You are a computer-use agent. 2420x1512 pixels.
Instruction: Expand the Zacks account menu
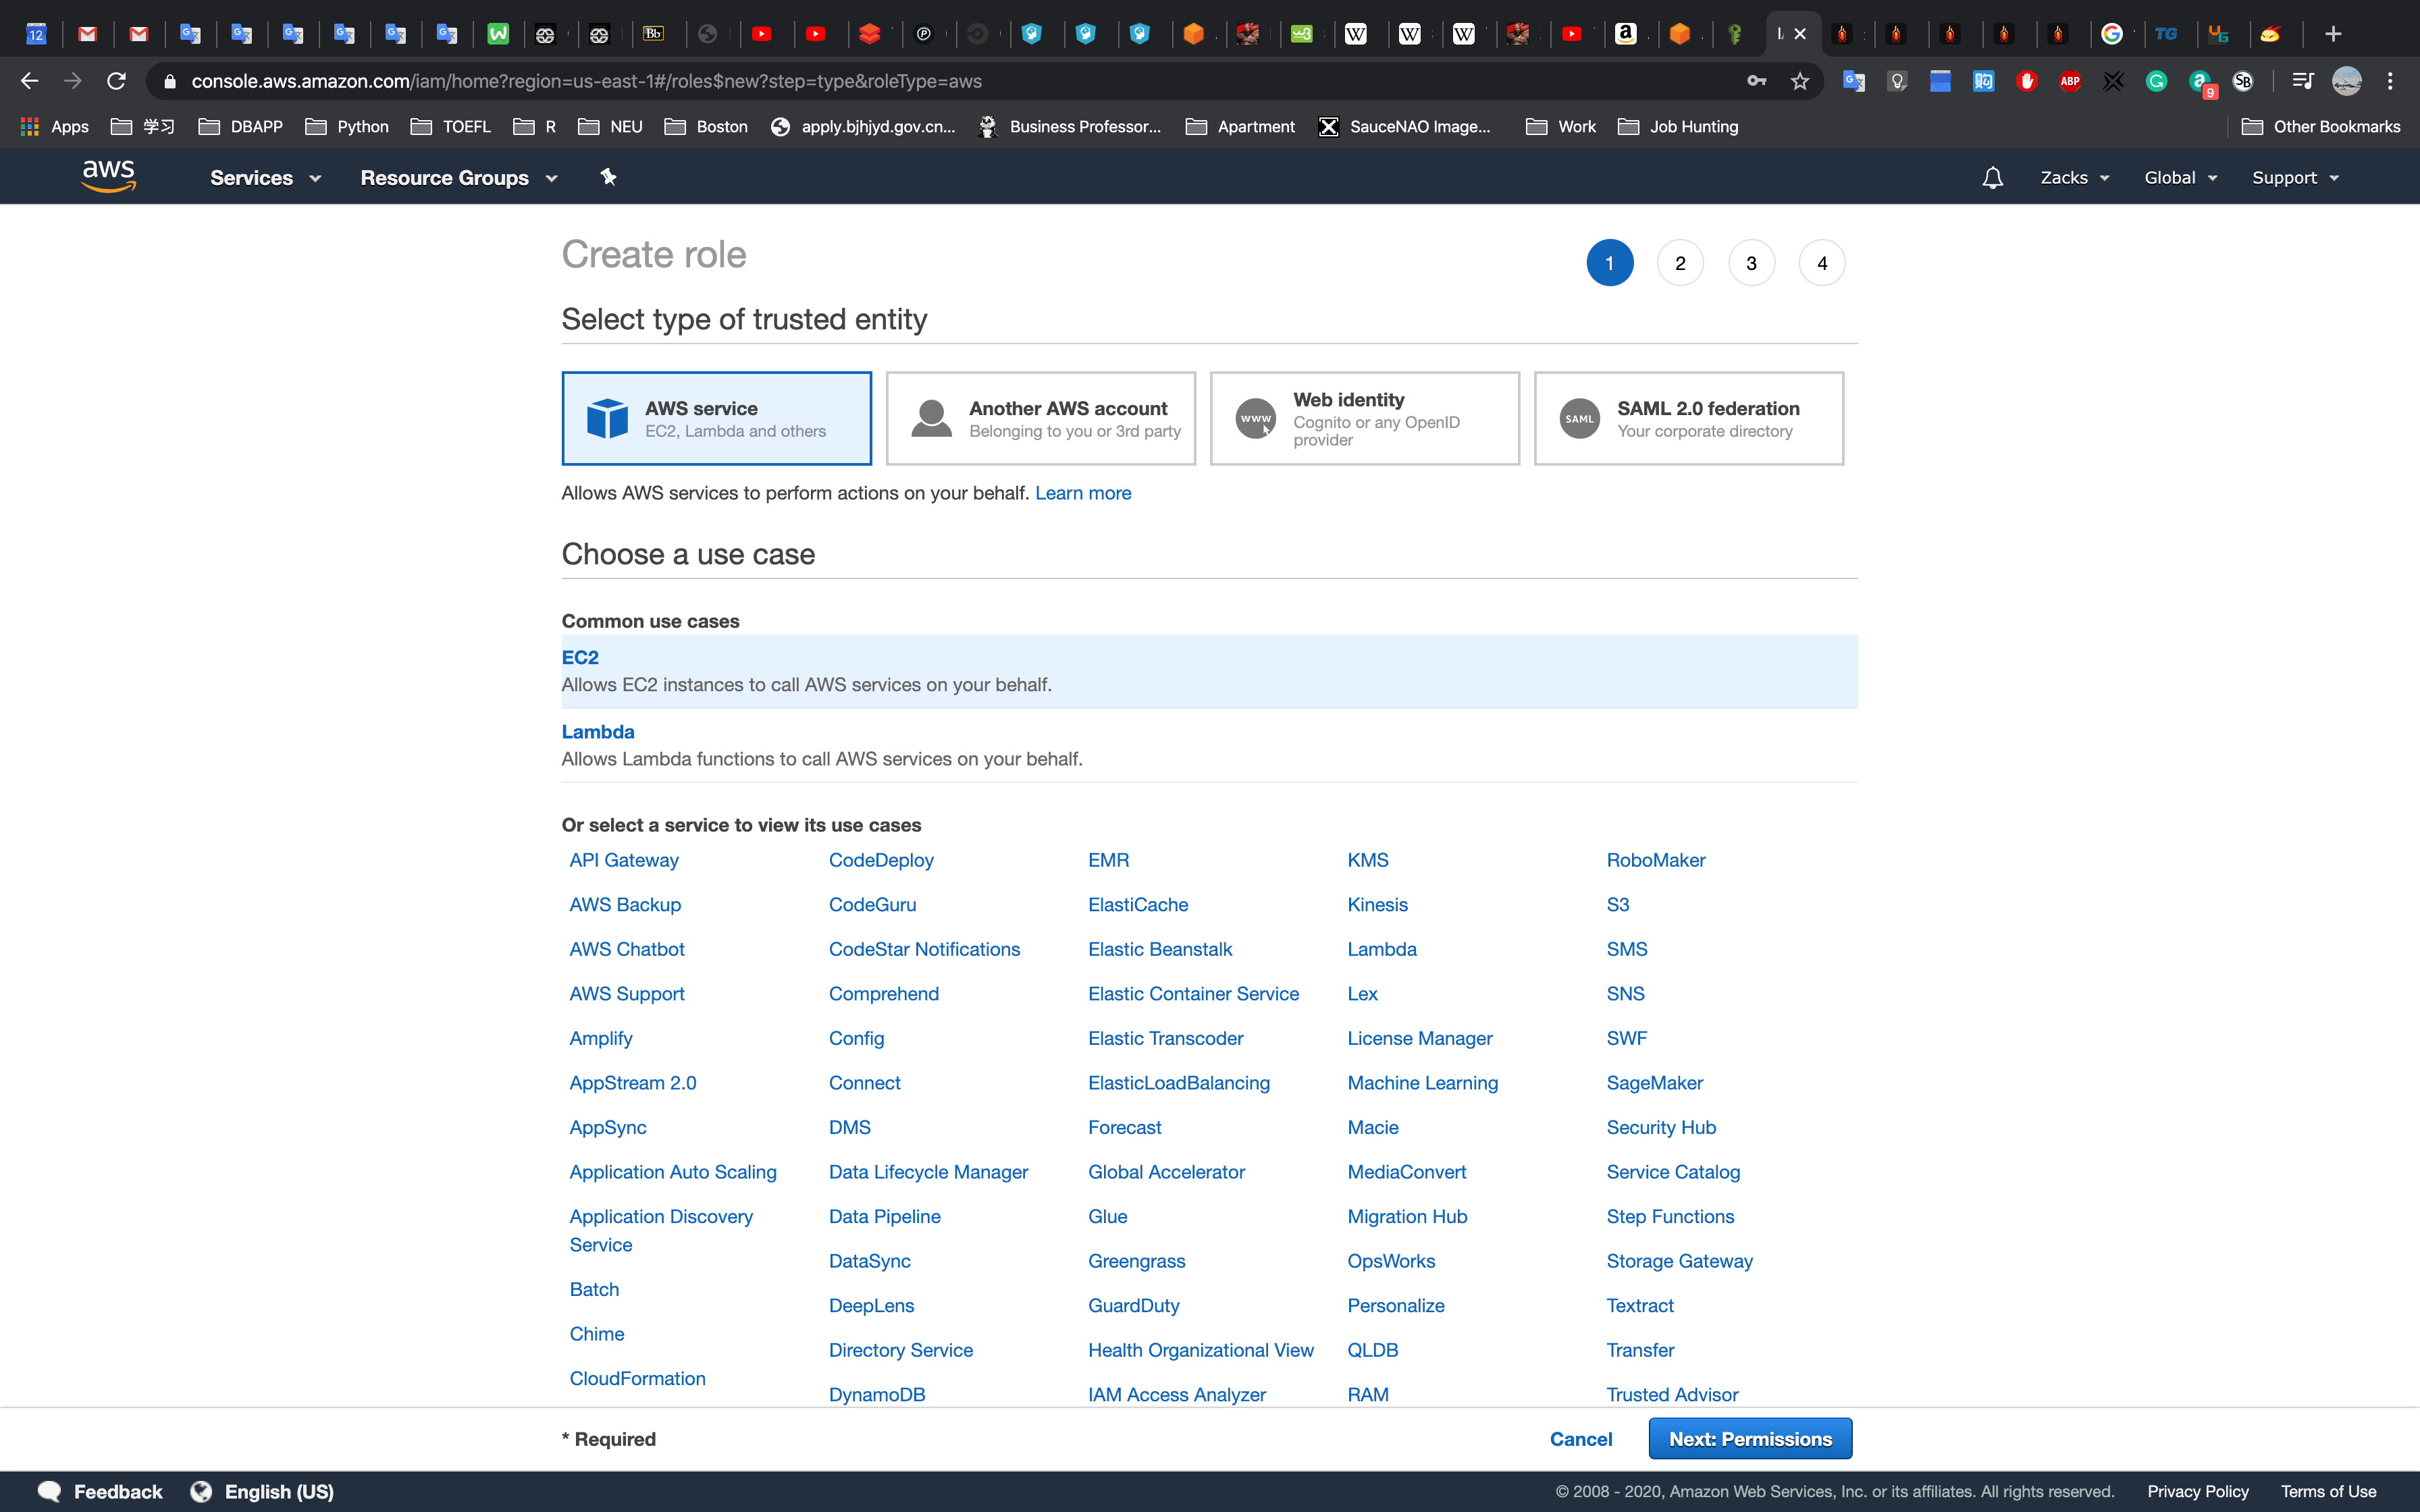pos(2074,178)
